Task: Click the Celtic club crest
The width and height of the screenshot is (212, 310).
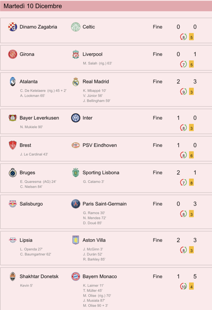Action: 75,27
